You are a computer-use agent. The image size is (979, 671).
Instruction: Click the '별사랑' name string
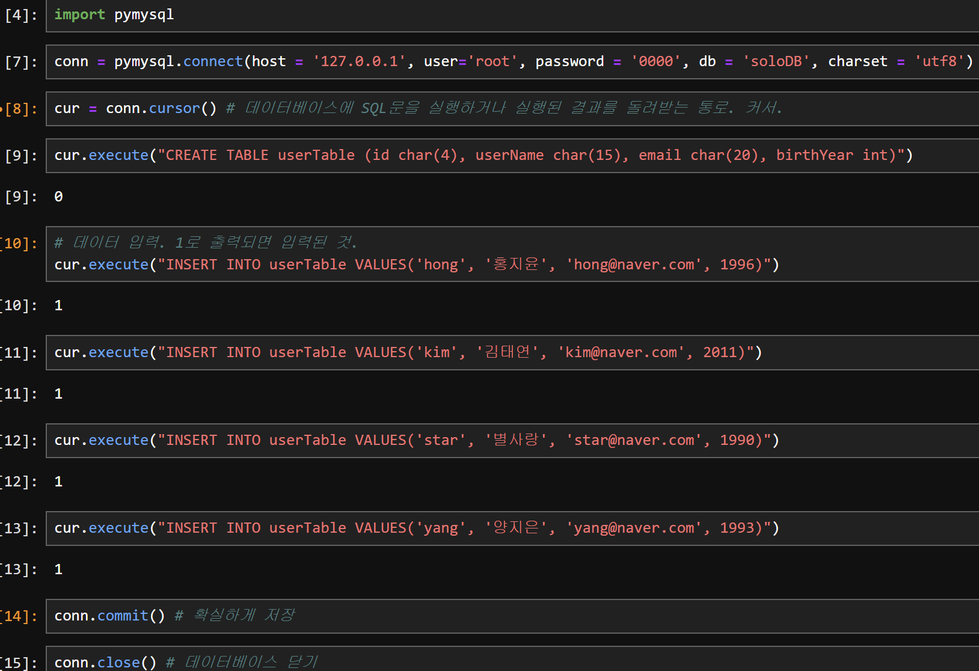click(x=516, y=440)
